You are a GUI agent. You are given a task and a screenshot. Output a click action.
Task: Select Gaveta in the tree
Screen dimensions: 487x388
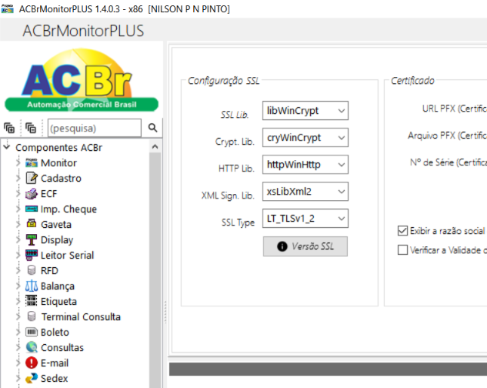coord(56,224)
